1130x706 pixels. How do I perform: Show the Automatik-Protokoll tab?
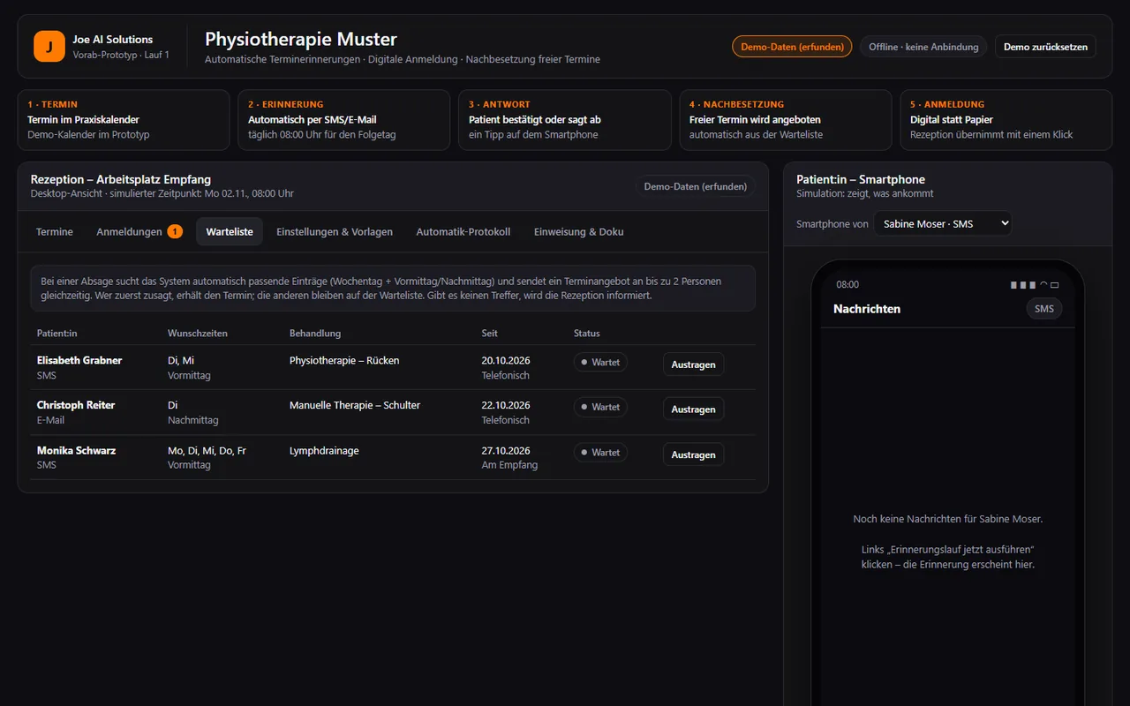[463, 231]
